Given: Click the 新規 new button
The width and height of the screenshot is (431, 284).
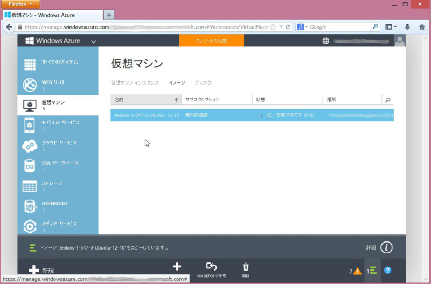Looking at the screenshot, I should [x=42, y=271].
